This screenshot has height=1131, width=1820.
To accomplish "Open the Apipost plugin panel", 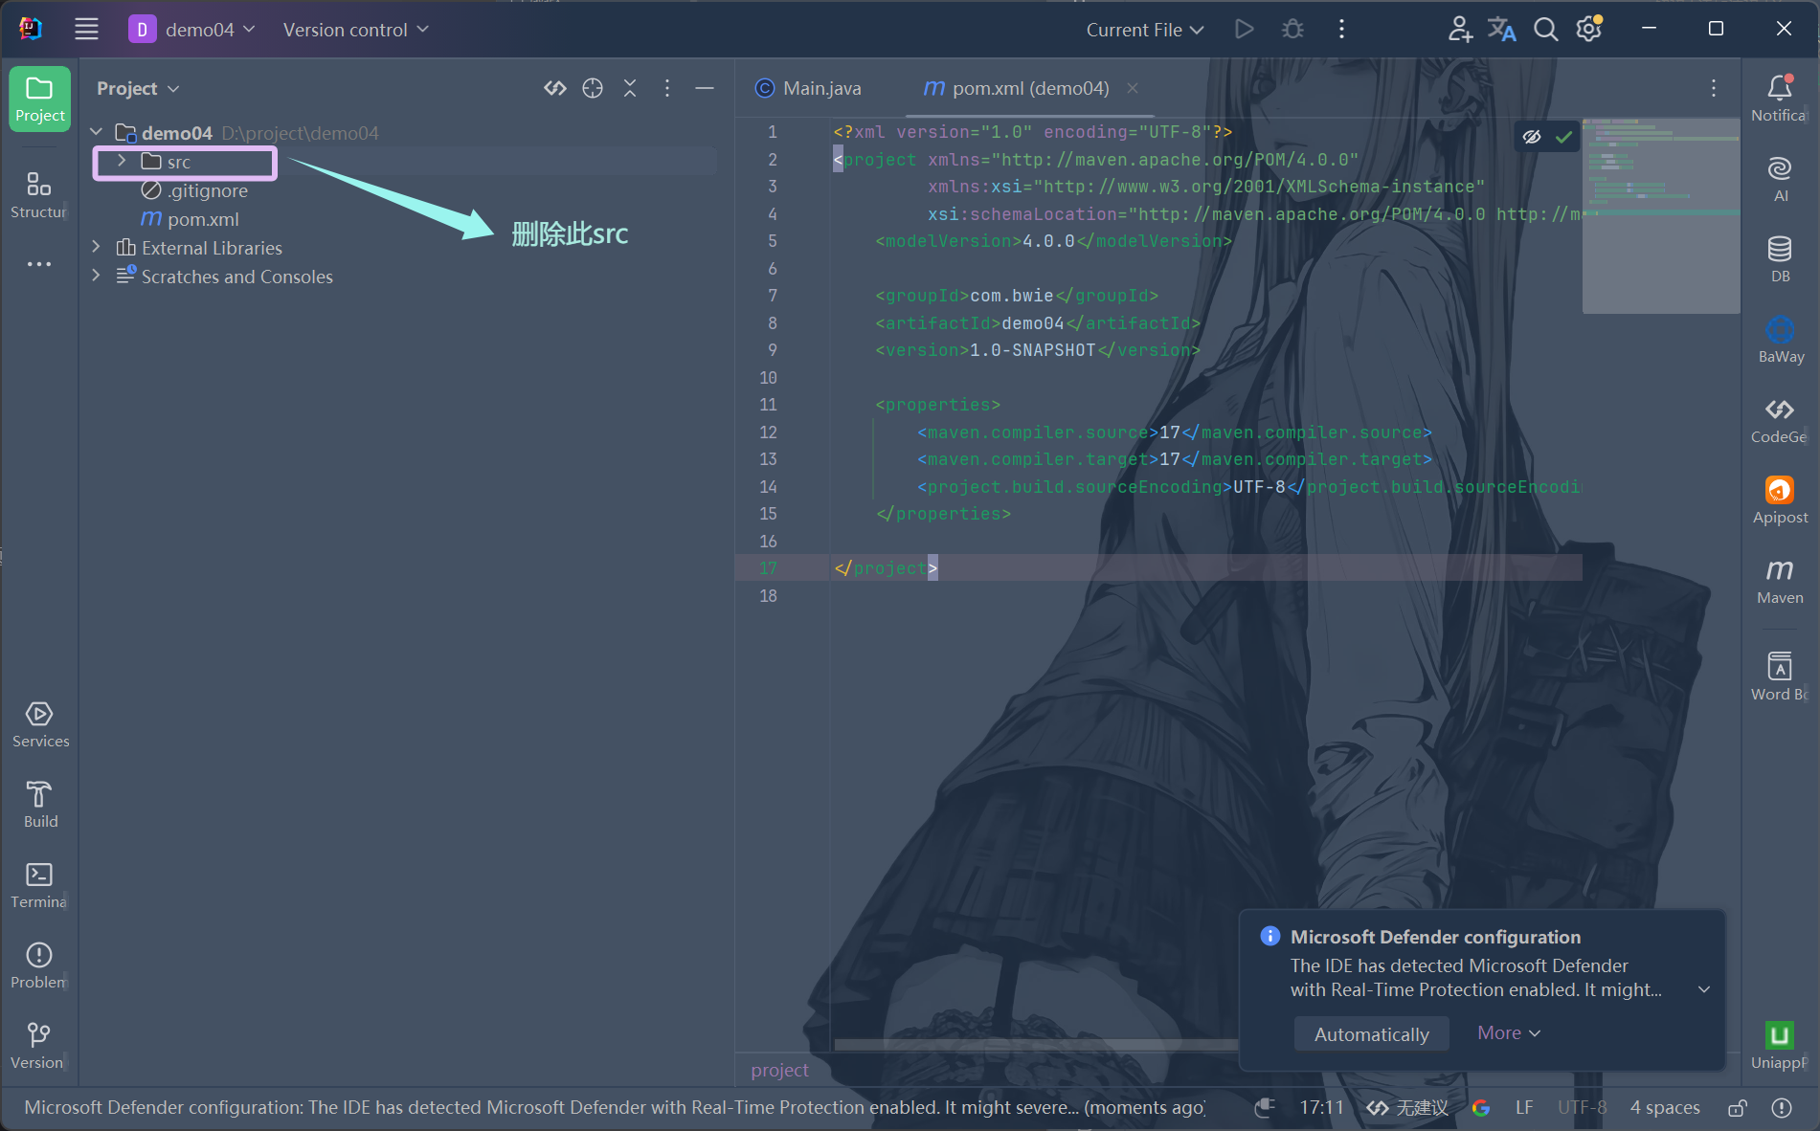I will point(1780,500).
